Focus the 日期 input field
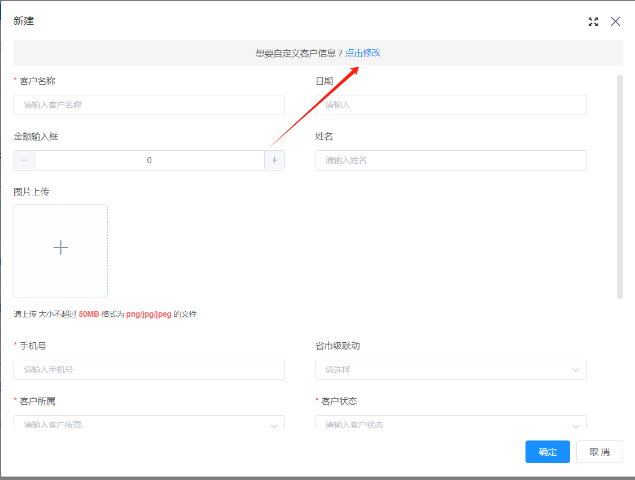The height and width of the screenshot is (480, 635). click(450, 105)
